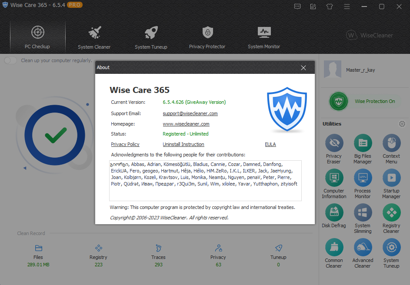Click the Traces footprint icon in Clean Record
The height and width of the screenshot is (285, 410).
pos(158,248)
